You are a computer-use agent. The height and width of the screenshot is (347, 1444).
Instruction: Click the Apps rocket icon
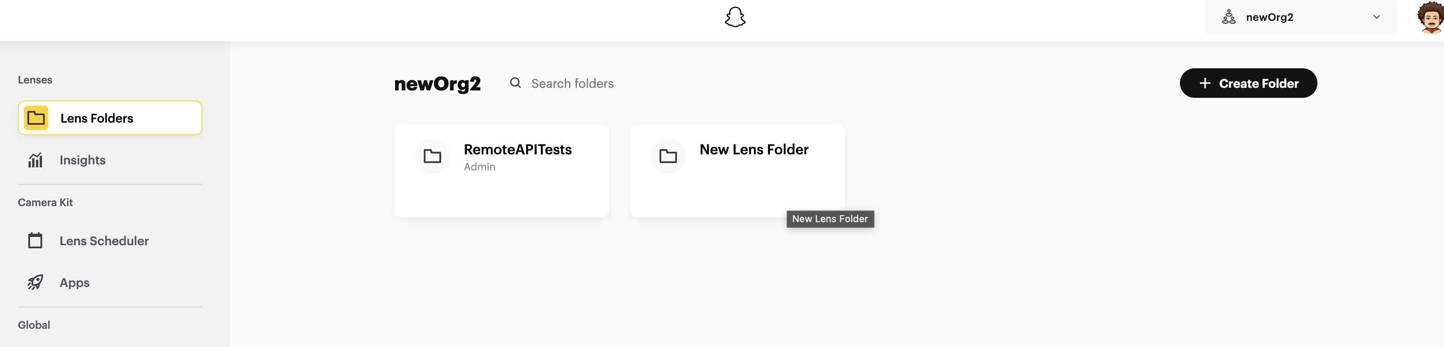coord(35,282)
